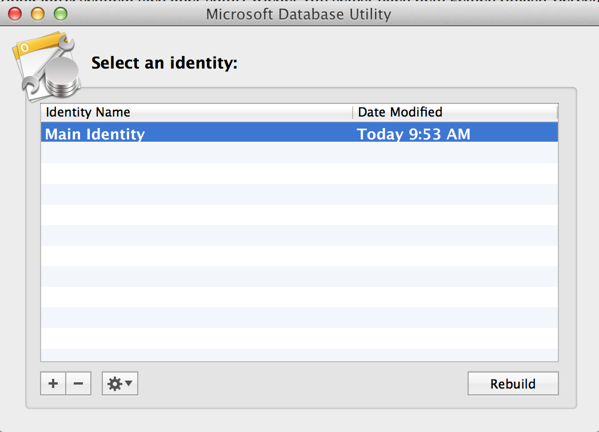
Task: Click the Database Utility app icon
Action: [x=47, y=66]
